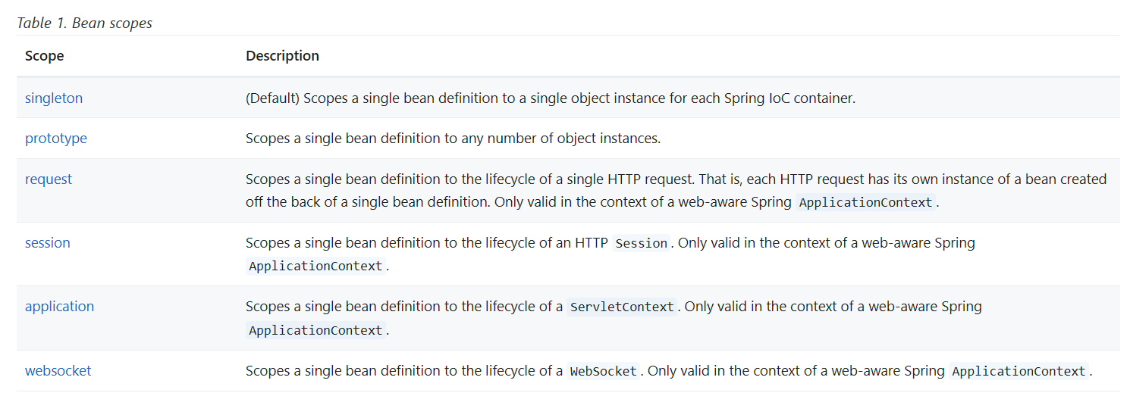Viewport: 1130px width, 396px height.
Task: Open the singleton scope link
Action: [54, 98]
